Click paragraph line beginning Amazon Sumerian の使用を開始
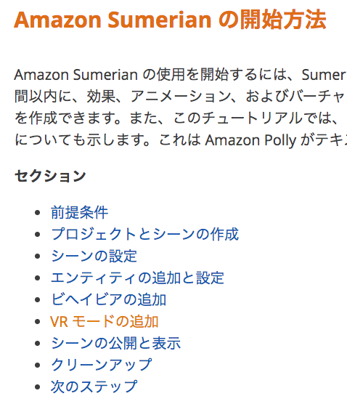 180,75
